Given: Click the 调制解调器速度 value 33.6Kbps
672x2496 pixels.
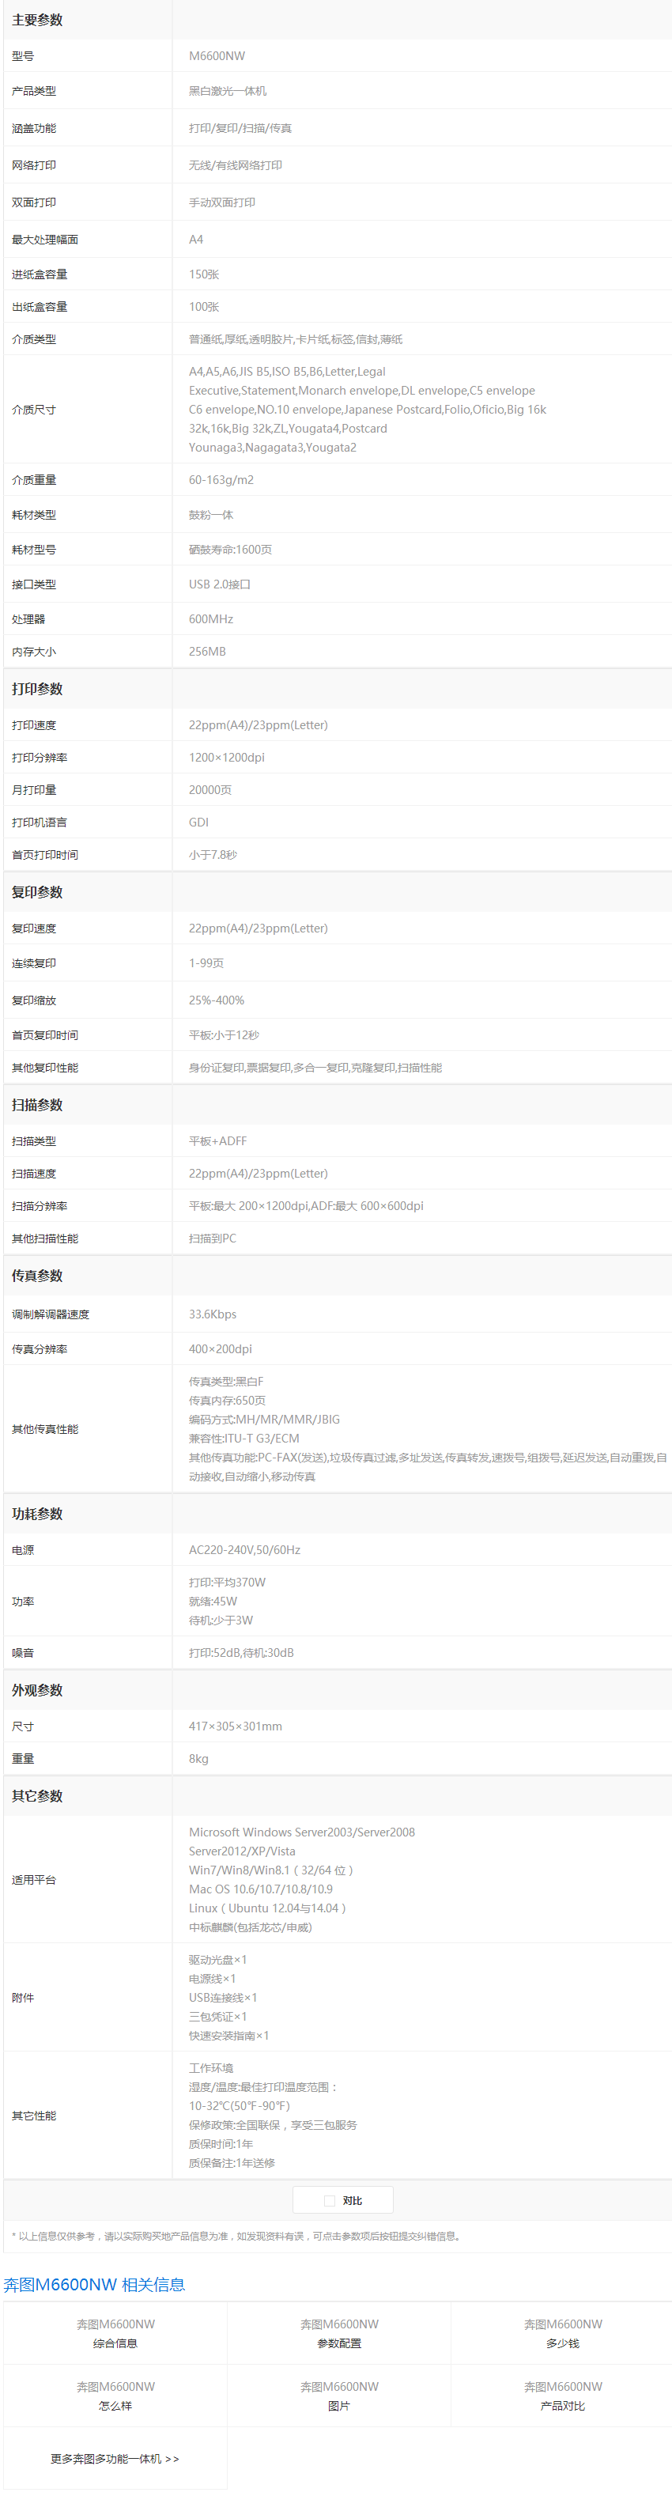Looking at the screenshot, I should tap(212, 1314).
